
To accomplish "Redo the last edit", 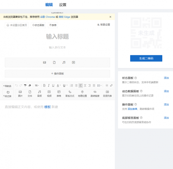I will point(21,85).
